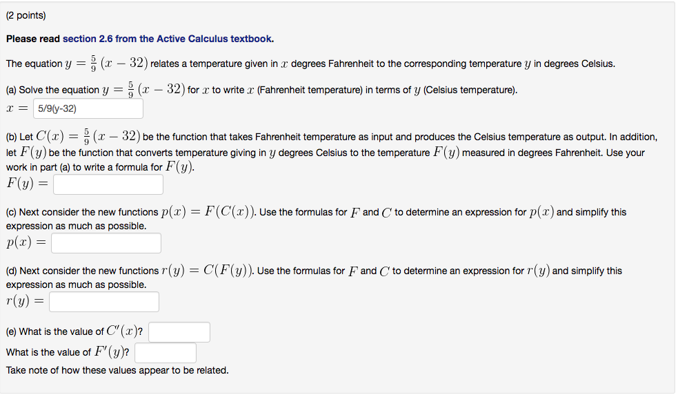
Task: Focus the p(x) answer input box
Action: click(x=106, y=243)
